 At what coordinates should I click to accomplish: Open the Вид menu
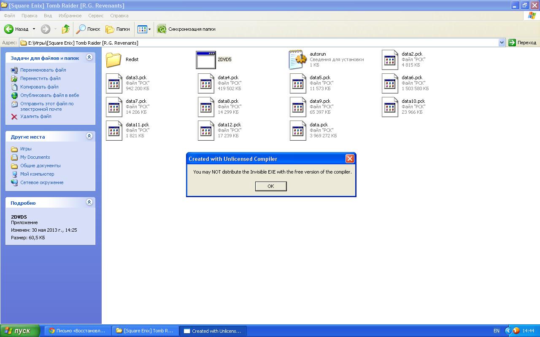pos(48,16)
